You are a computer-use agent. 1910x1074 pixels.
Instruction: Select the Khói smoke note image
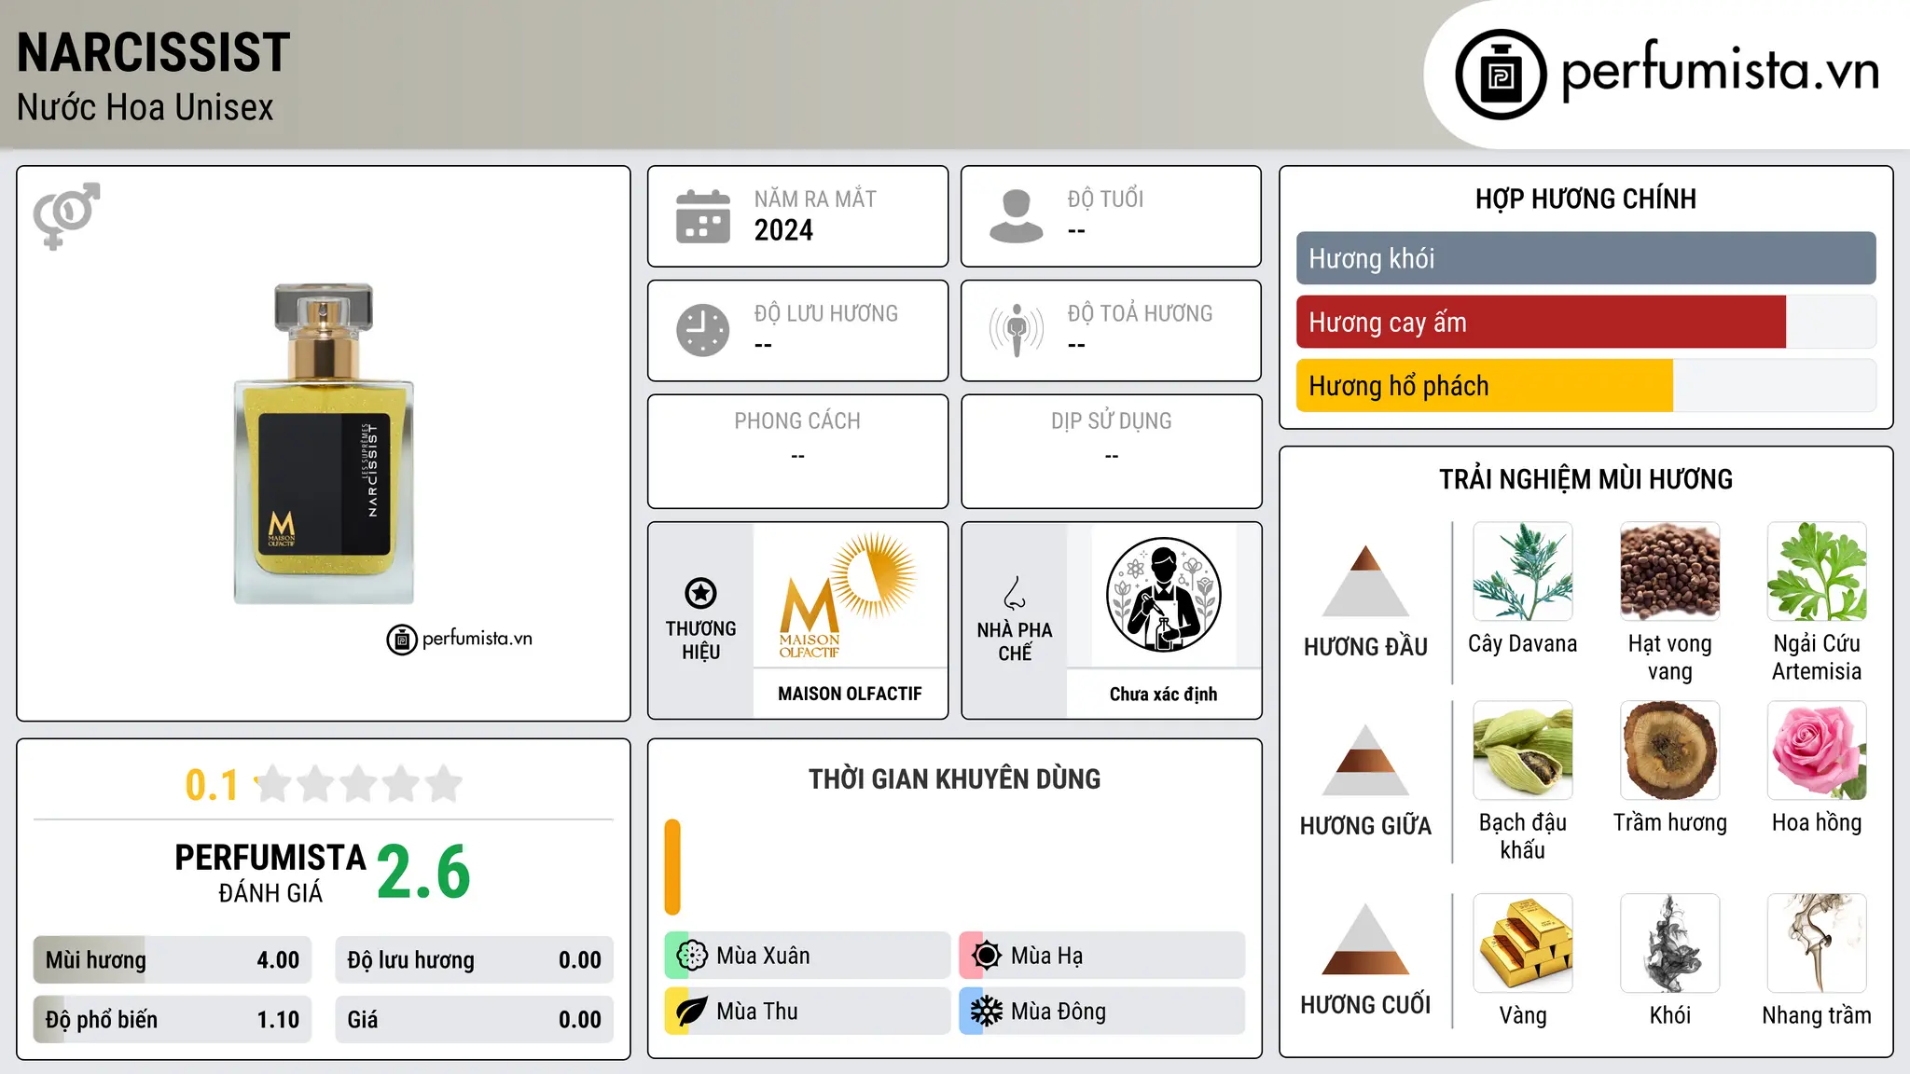[1670, 943]
